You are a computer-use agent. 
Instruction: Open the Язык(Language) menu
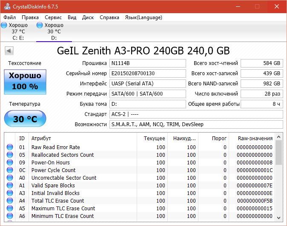pos(143,17)
